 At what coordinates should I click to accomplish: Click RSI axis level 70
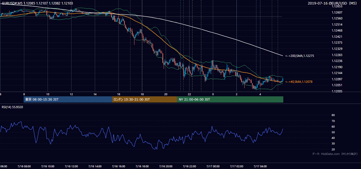(x=333, y=121)
